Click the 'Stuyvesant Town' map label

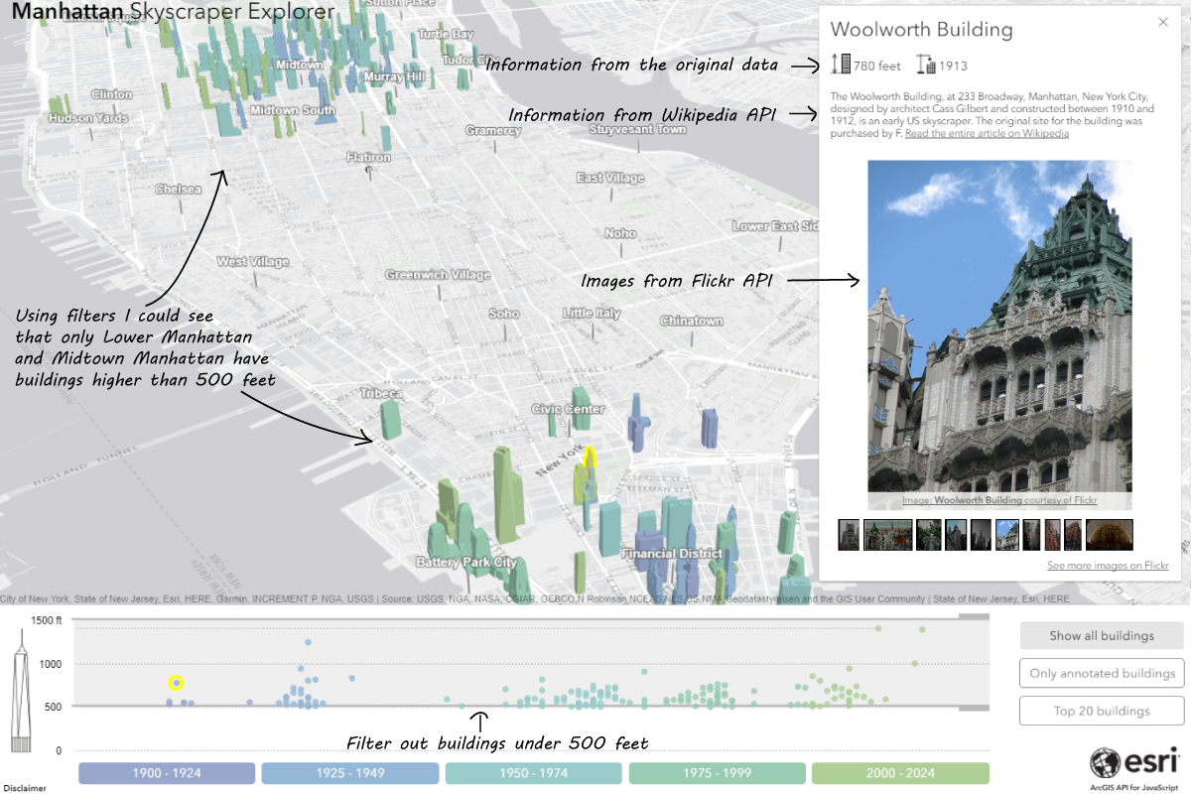[x=637, y=129]
